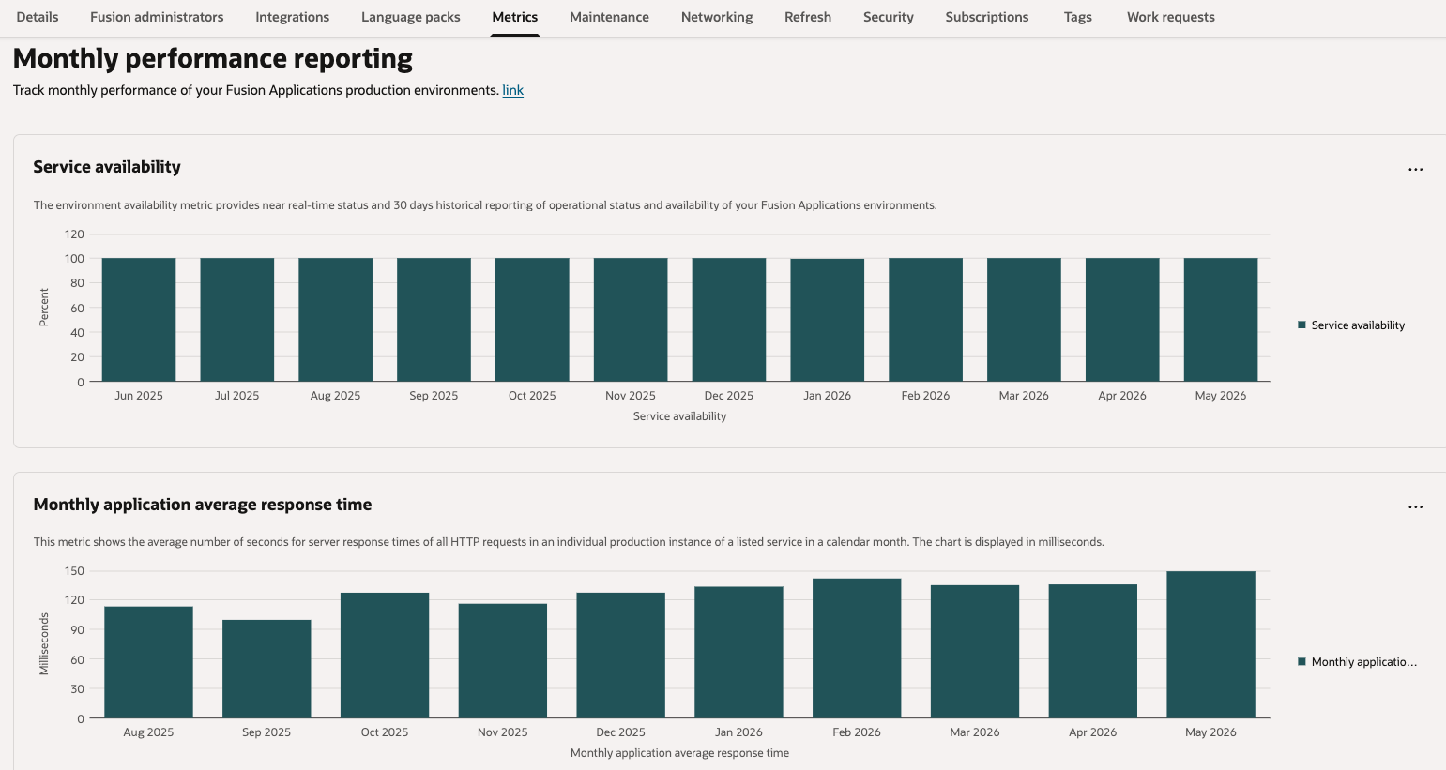
Task: Open the Details tab
Action: 38,17
